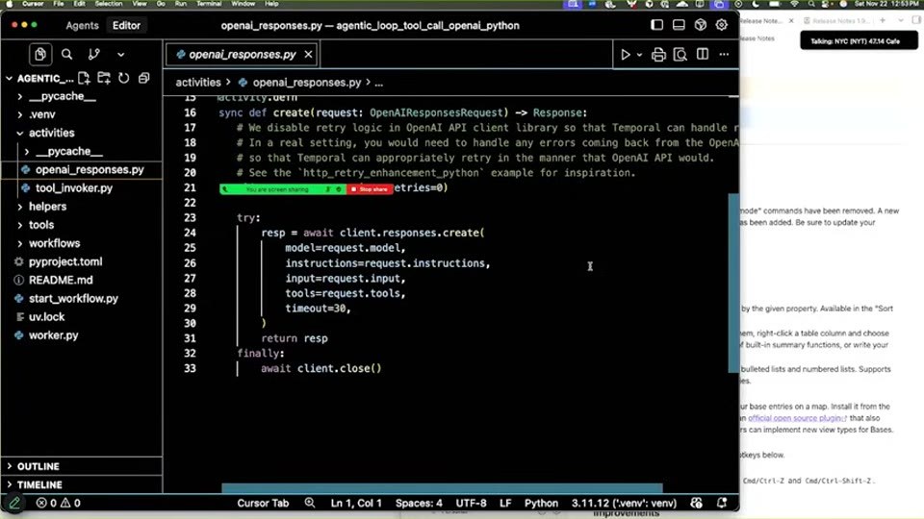Open the Terminal menu in menu bar
Screen dimensions: 924x519
[x=209, y=4]
